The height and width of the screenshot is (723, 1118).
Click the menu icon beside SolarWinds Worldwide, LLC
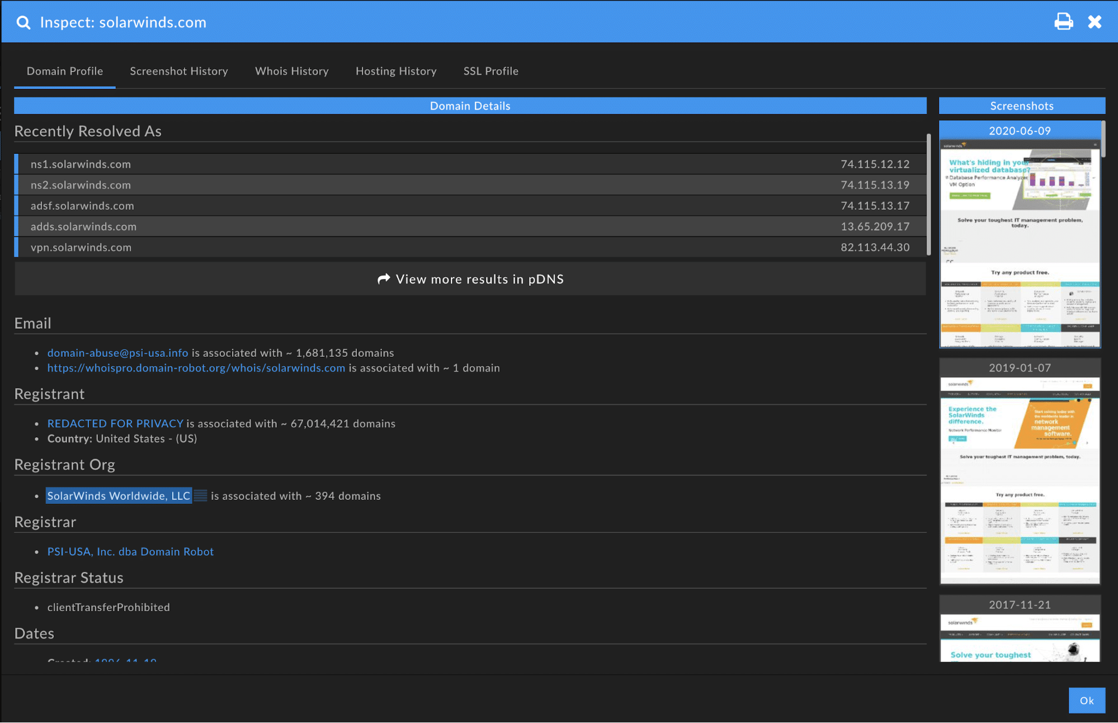click(x=200, y=495)
